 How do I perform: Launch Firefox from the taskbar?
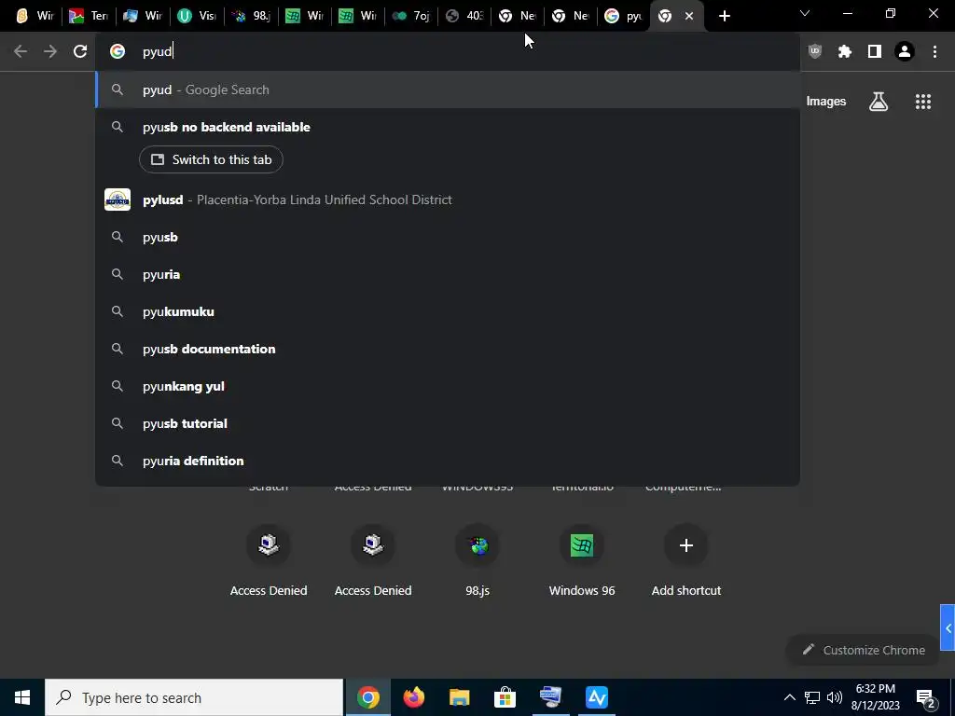click(x=413, y=697)
